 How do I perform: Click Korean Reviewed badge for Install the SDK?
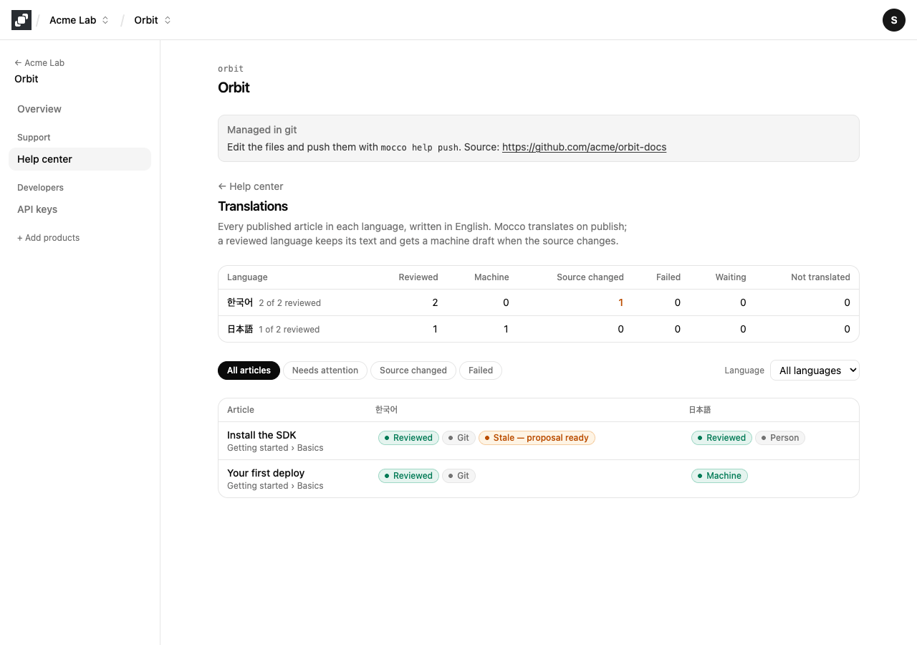click(x=408, y=438)
